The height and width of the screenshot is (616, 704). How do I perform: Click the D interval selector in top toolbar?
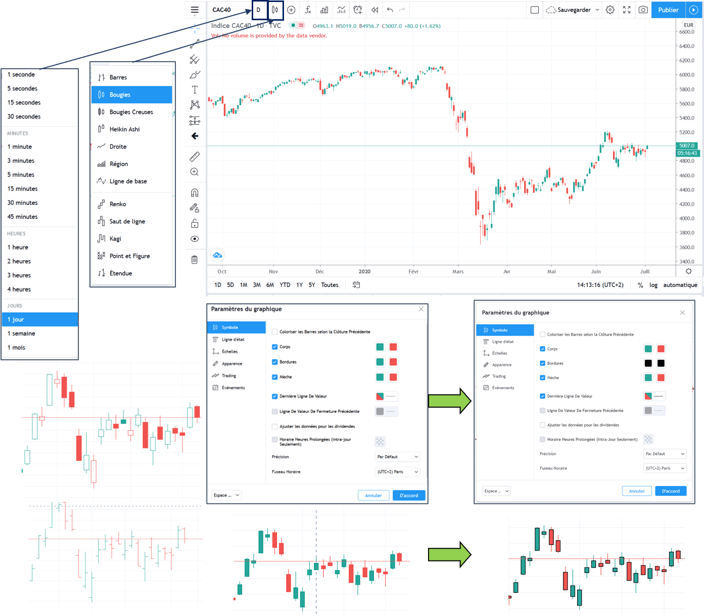(259, 10)
